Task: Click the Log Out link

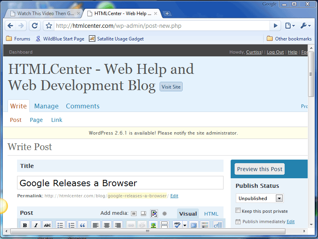Action: coord(275,52)
